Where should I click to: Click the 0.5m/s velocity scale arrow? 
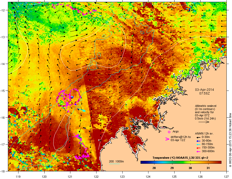204,122
